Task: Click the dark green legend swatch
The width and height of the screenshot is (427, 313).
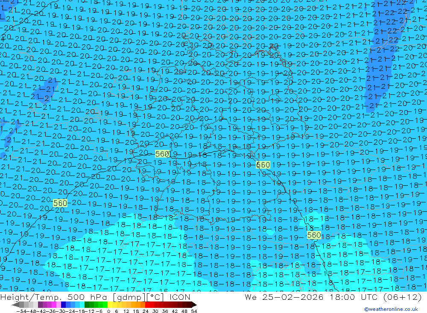Action: click(87, 304)
